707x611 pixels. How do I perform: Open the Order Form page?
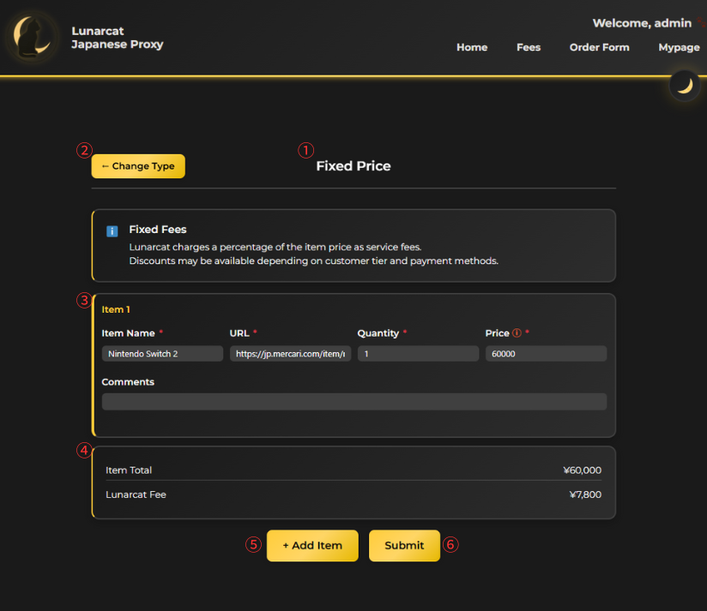pos(599,47)
